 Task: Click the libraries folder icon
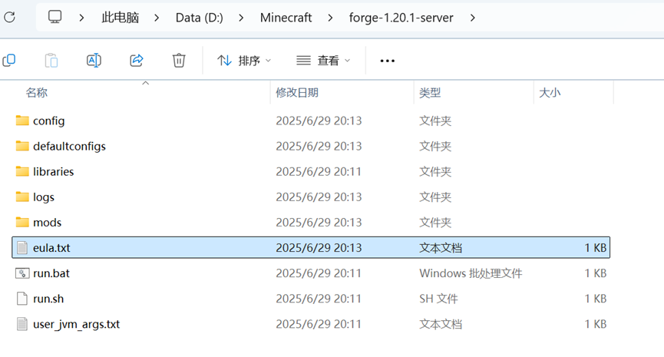pyautogui.click(x=22, y=171)
